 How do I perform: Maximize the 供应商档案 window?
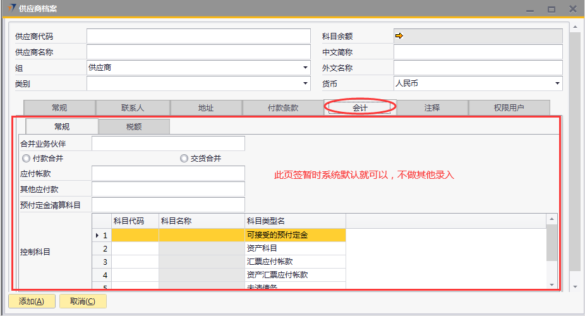[551, 9]
